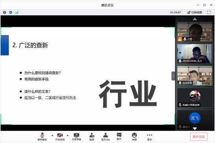Collapse the participant video side panel
Image resolution: width=215 pixels, height=143 pixels.
click(173, 76)
